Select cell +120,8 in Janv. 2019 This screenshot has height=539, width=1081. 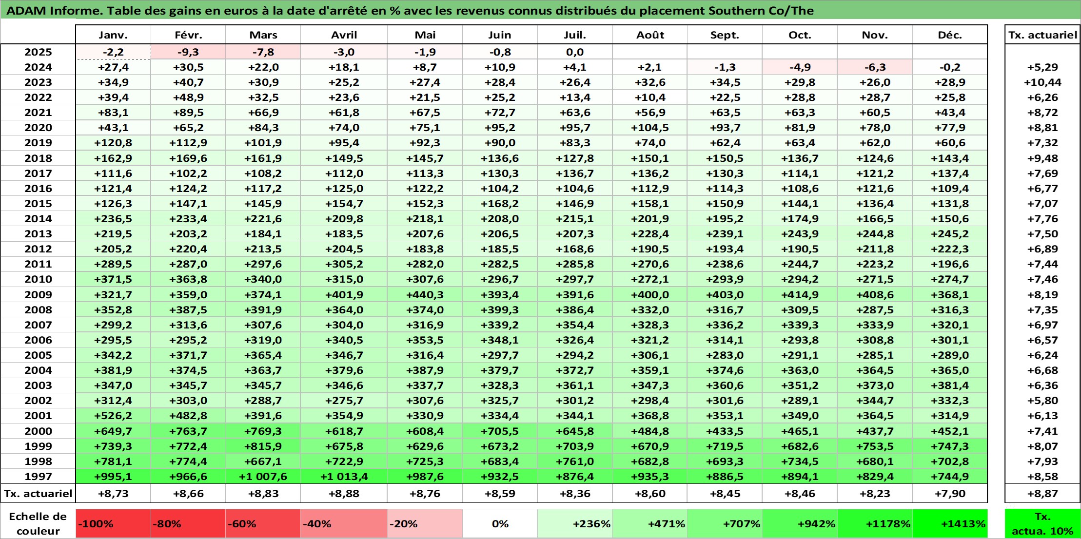[113, 143]
